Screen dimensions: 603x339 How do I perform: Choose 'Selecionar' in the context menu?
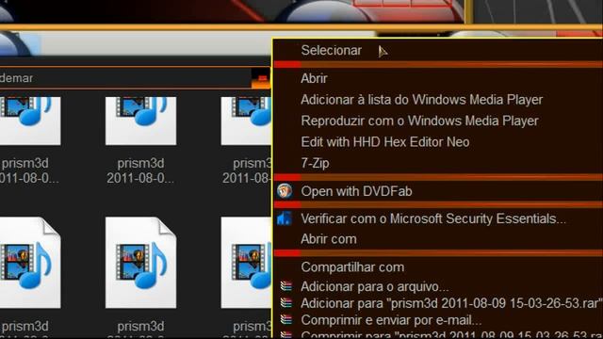click(331, 50)
